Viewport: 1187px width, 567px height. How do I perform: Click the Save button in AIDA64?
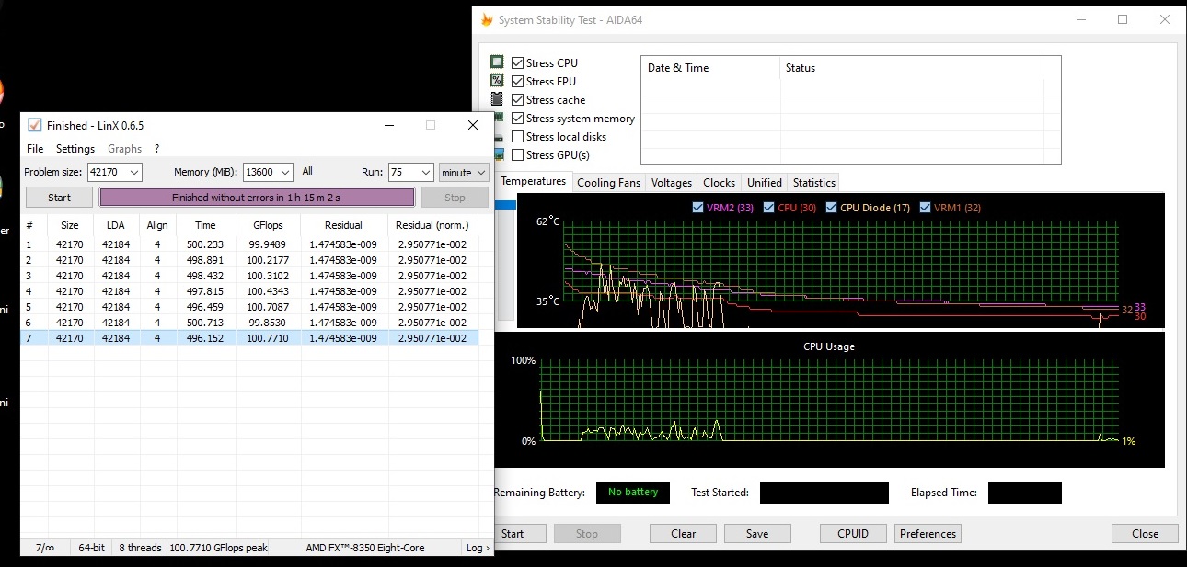click(758, 533)
